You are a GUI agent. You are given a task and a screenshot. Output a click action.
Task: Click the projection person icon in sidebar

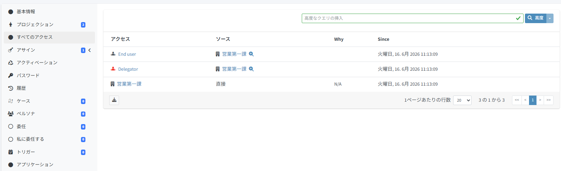(11, 24)
